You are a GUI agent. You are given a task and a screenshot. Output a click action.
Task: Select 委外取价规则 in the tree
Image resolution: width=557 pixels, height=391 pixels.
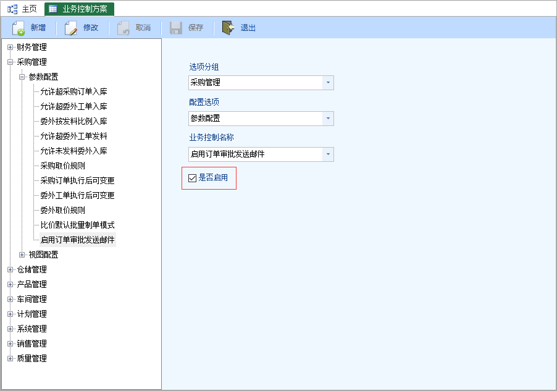pyautogui.click(x=62, y=211)
